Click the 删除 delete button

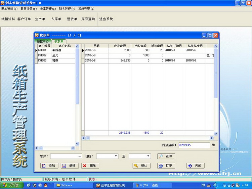click(90, 166)
